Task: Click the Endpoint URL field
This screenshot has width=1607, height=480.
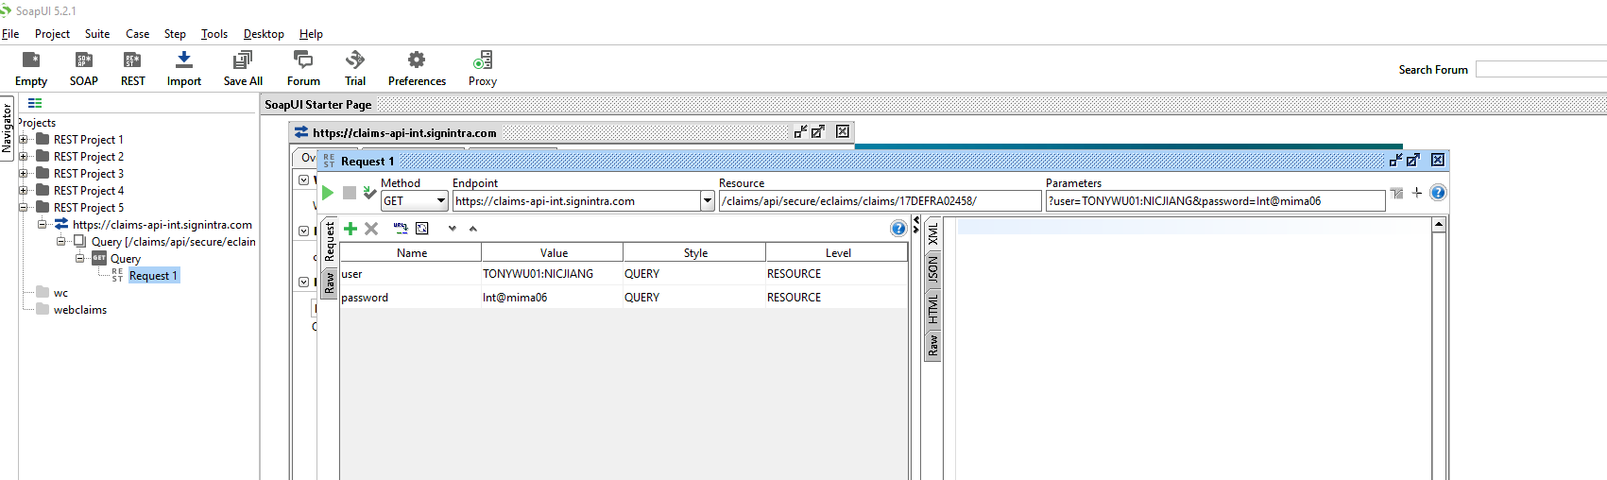Action: [576, 201]
